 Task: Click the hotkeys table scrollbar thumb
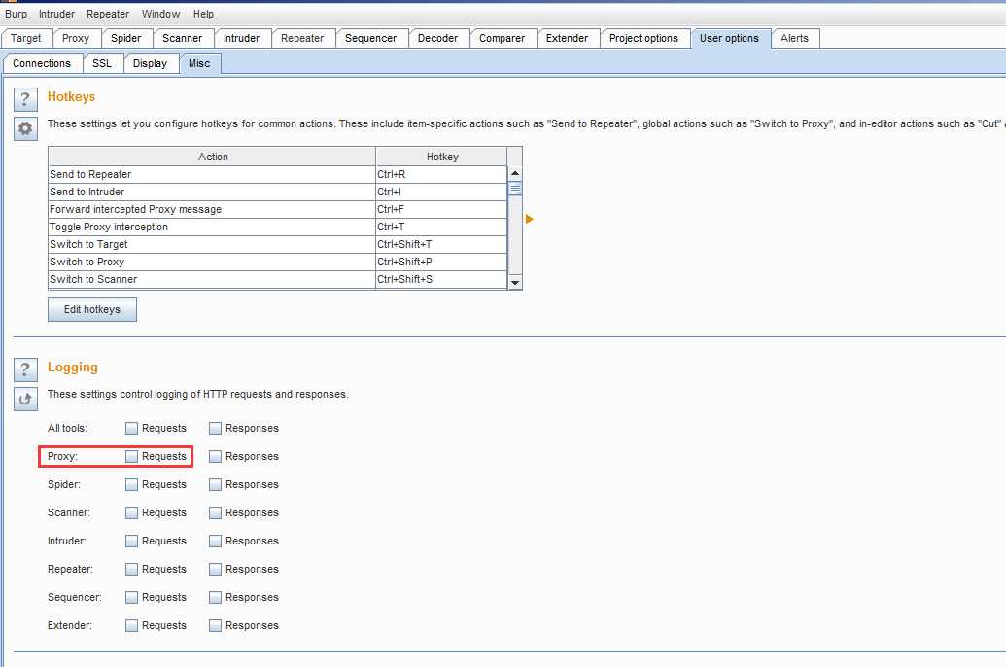(x=514, y=188)
